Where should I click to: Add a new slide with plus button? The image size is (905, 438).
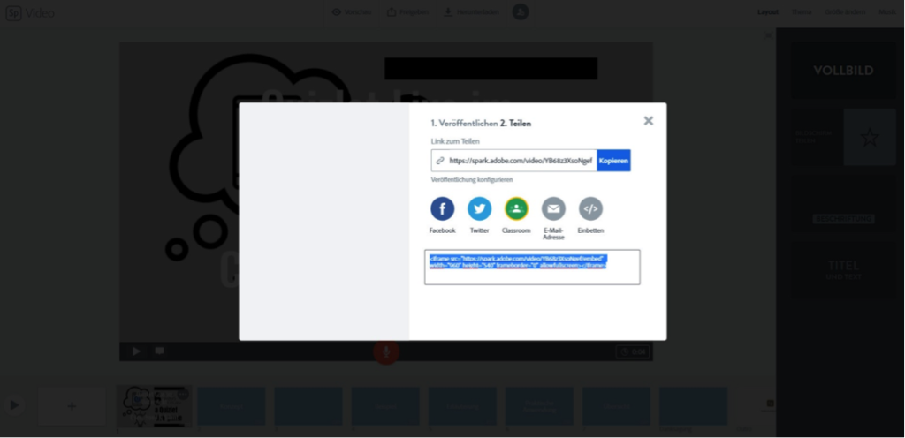pyautogui.click(x=72, y=406)
